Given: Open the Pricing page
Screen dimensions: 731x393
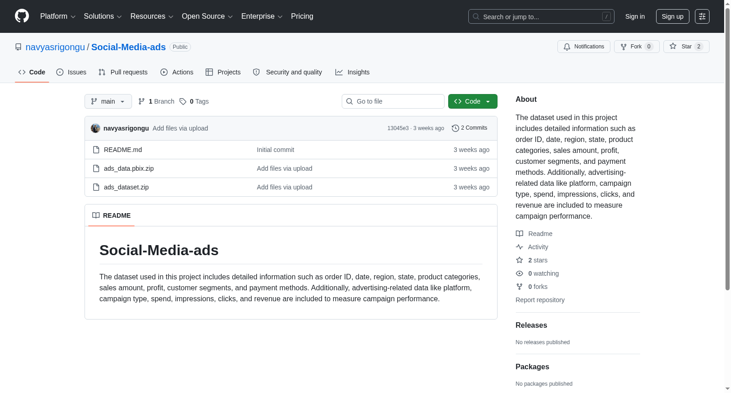Looking at the screenshot, I should (302, 16).
